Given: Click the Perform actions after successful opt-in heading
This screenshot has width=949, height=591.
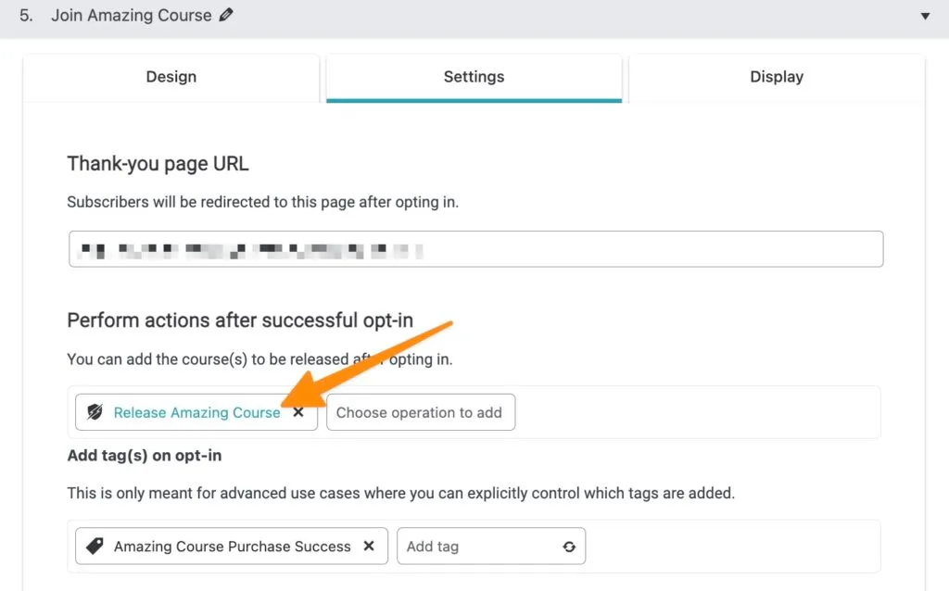Looking at the screenshot, I should click(x=240, y=321).
